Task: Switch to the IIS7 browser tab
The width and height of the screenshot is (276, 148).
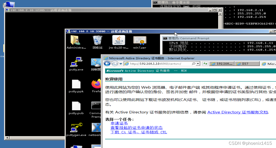Action: coord(247,64)
